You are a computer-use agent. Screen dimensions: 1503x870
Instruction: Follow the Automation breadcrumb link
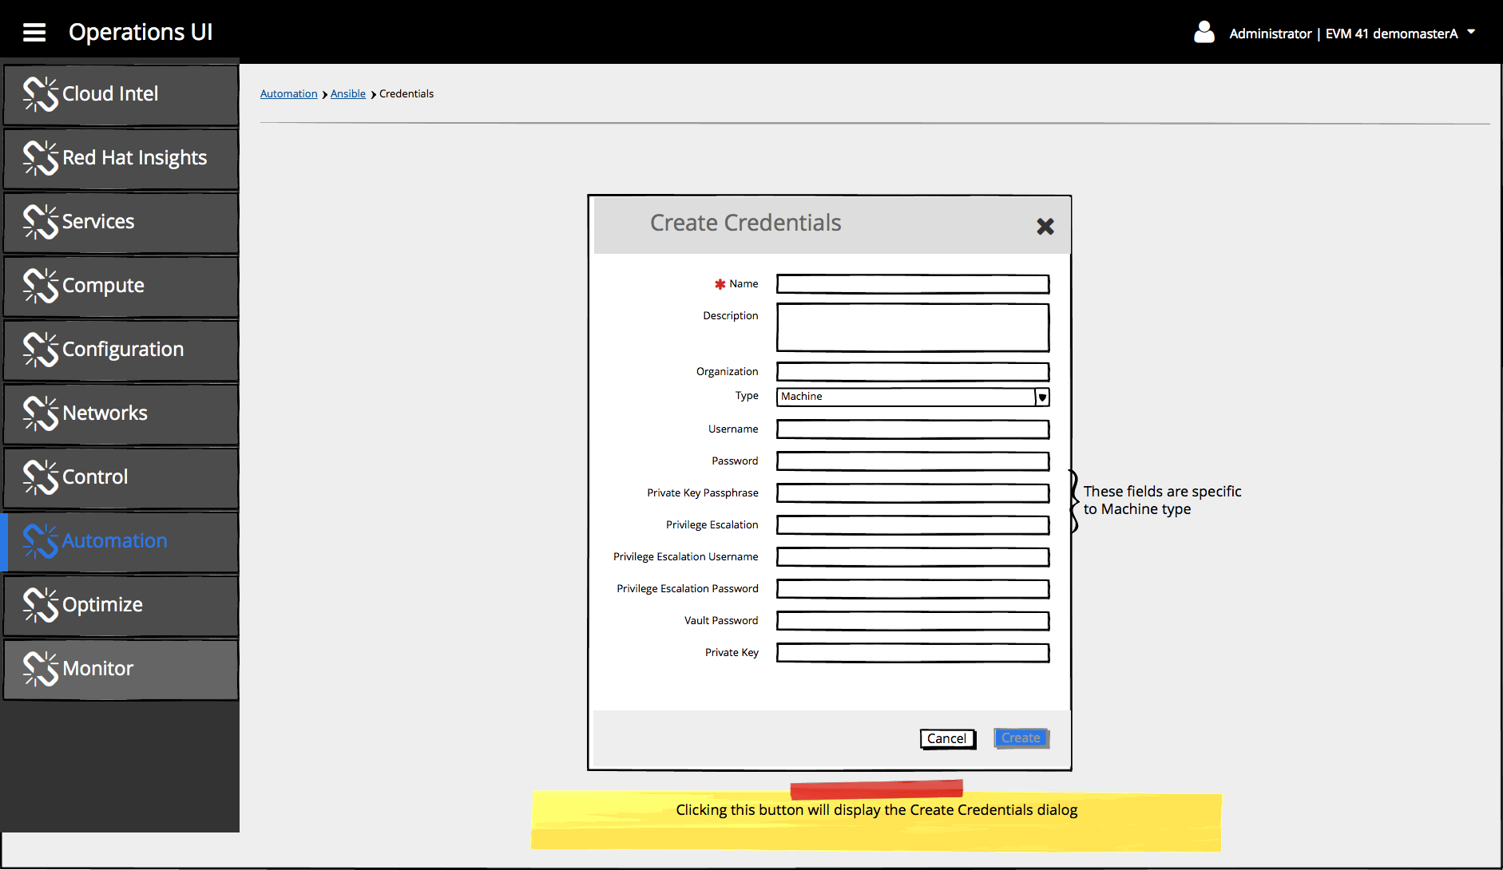(288, 94)
